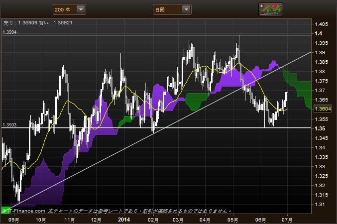This screenshot has height=224, width=337.
Task: Click the 200本 bar count field
Action: click(69, 9)
